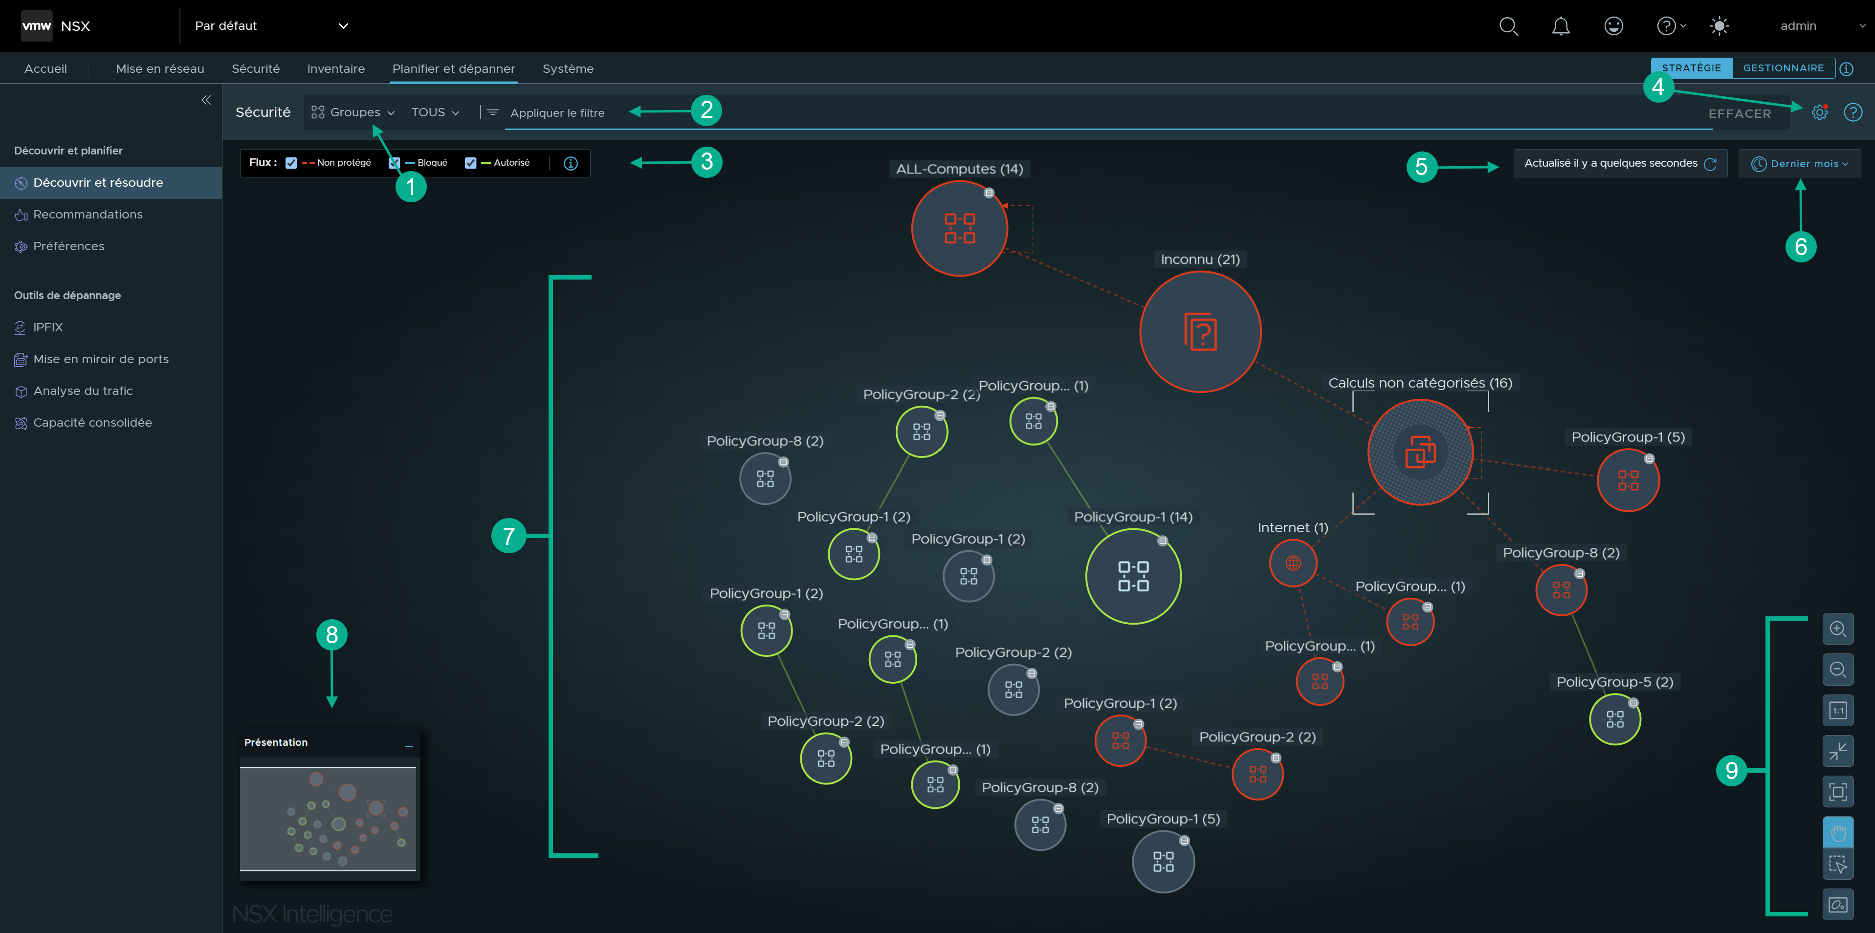The width and height of the screenshot is (1875, 933).
Task: Collapse the left sidebar with double chevron
Action: pyautogui.click(x=206, y=100)
